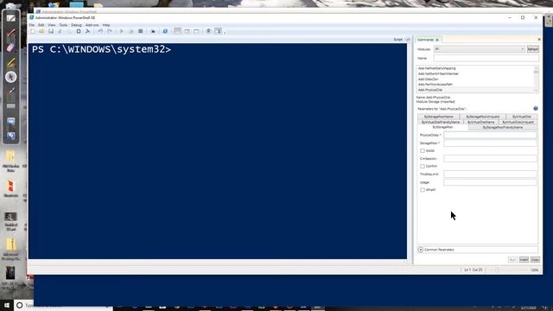
Task: Click the Refresh button
Action: tap(532, 49)
